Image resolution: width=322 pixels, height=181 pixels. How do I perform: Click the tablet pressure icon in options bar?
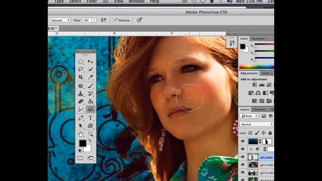pos(139,20)
